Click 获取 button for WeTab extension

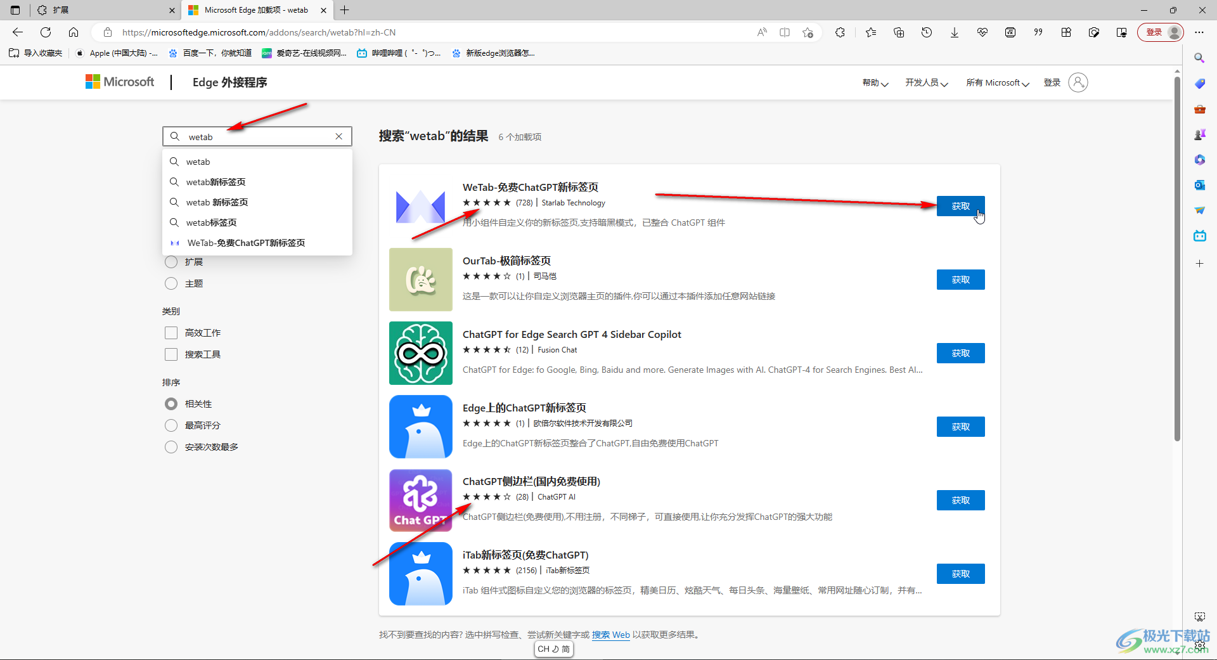point(960,206)
